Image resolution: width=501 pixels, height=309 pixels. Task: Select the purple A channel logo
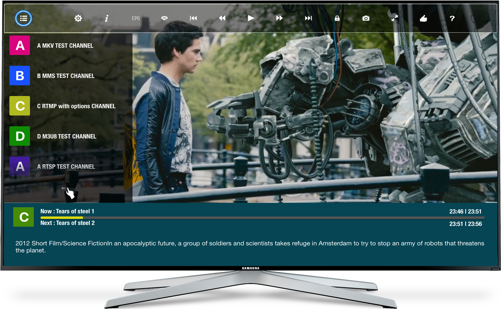click(20, 166)
